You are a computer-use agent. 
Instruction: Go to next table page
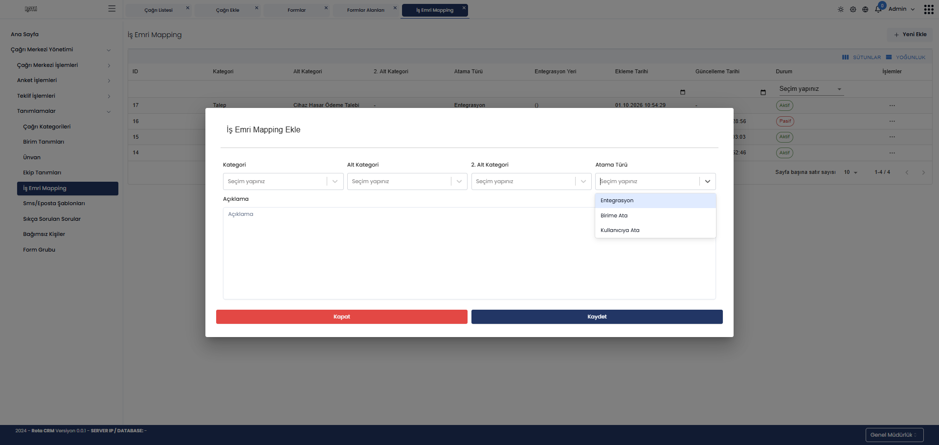[923, 172]
